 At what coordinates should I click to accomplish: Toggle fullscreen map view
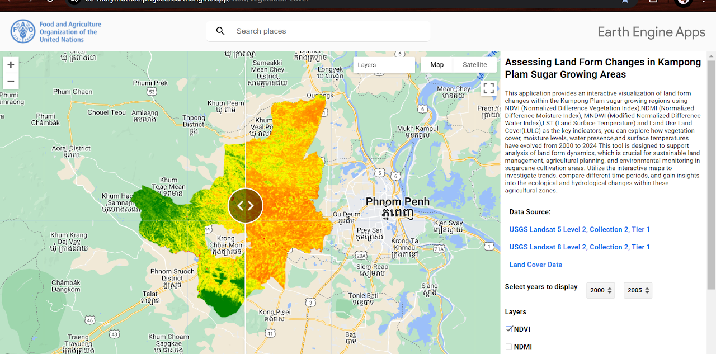coord(488,88)
